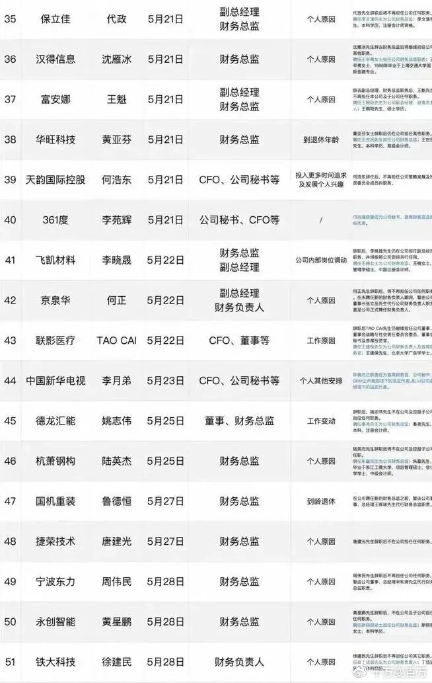Select company cell 361度

tap(55, 220)
